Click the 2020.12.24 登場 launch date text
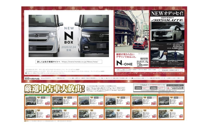This screenshot has width=208, height=130. click(x=69, y=49)
